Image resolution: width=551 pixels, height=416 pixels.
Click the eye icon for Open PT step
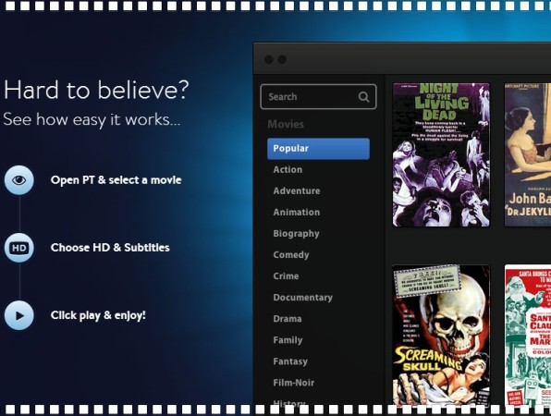pos(19,180)
